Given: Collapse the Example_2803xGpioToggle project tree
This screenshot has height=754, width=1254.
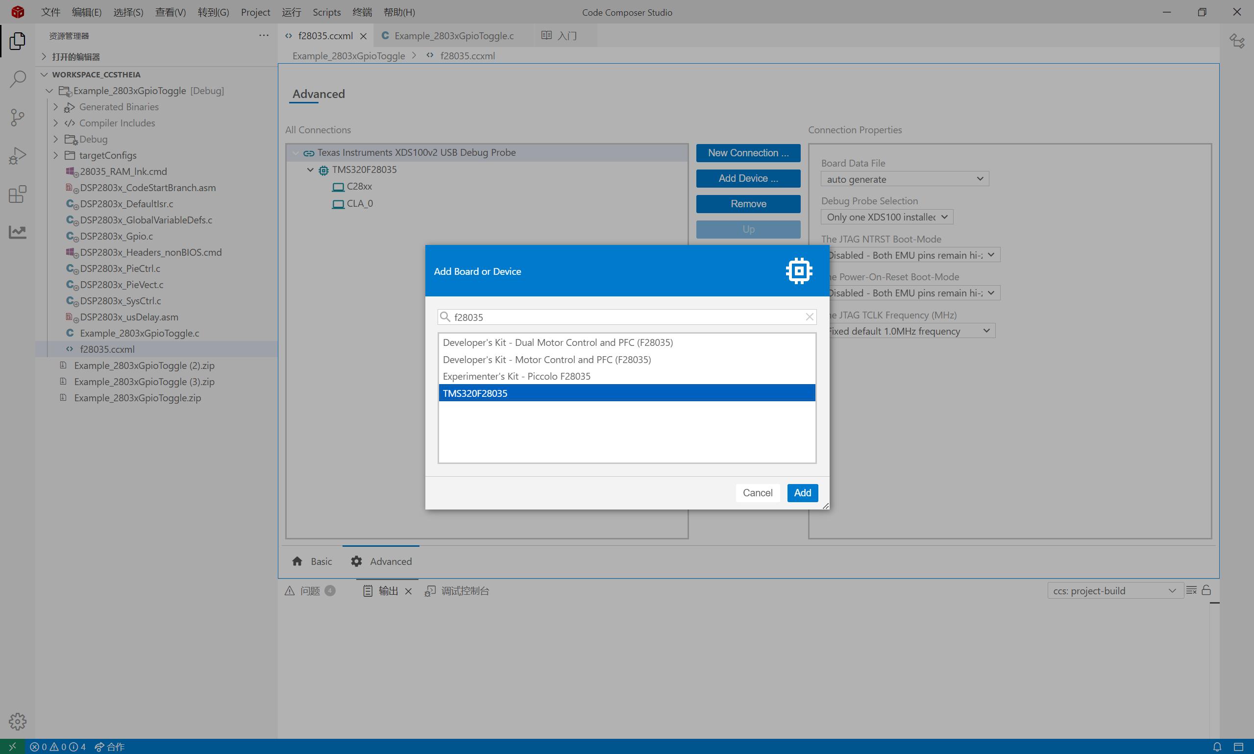Looking at the screenshot, I should (x=49, y=91).
